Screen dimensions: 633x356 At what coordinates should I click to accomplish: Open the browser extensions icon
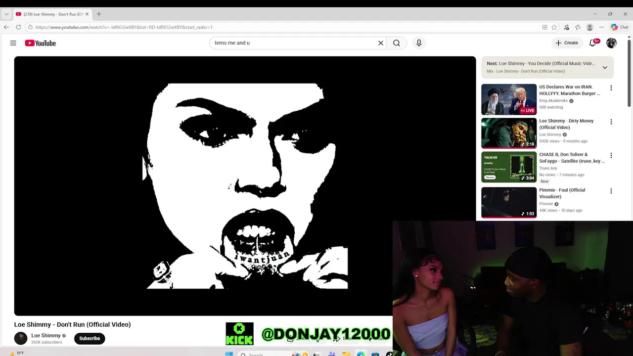(x=566, y=27)
